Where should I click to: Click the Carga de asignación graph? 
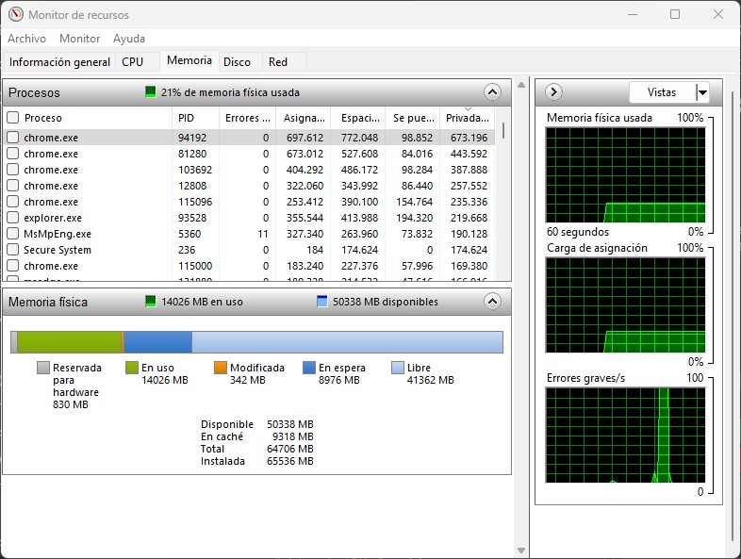626,305
